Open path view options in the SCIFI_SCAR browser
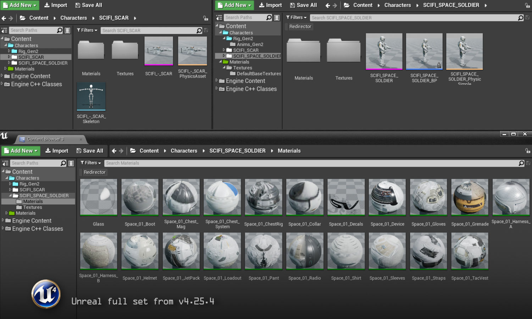The width and height of the screenshot is (532, 319). (67, 30)
